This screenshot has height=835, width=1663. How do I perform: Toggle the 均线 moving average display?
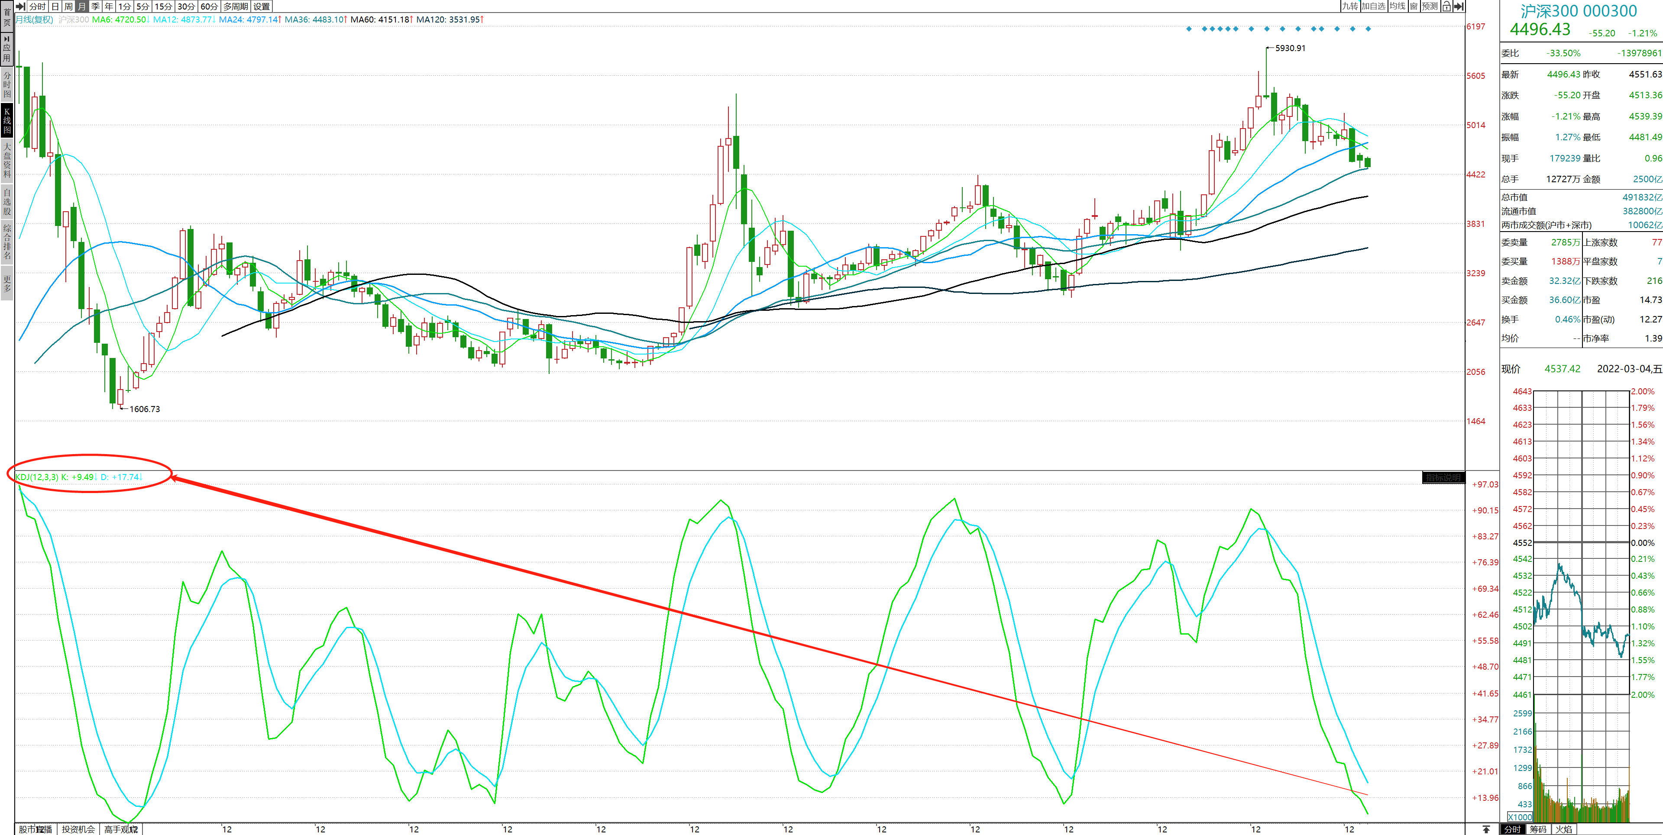(1397, 6)
